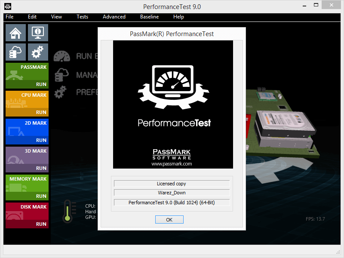The height and width of the screenshot is (258, 344).
Task: Open the Tests menu
Action: pos(82,17)
